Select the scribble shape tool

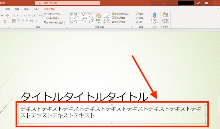[x=75, y=21]
